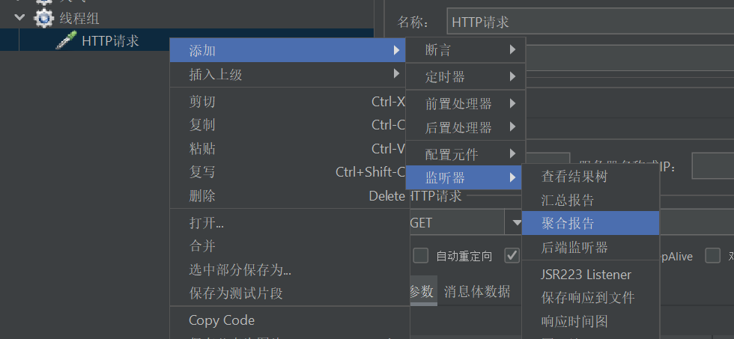Add 聚合报告 listener
The width and height of the screenshot is (734, 339).
tap(591, 223)
